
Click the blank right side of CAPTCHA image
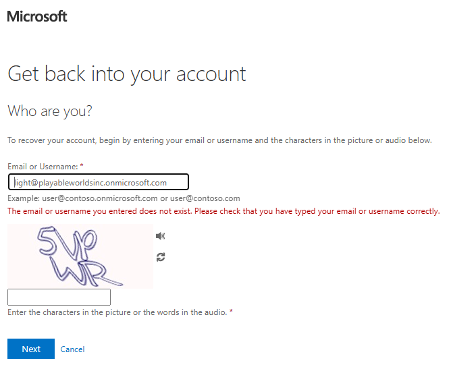pyautogui.click(x=138, y=256)
